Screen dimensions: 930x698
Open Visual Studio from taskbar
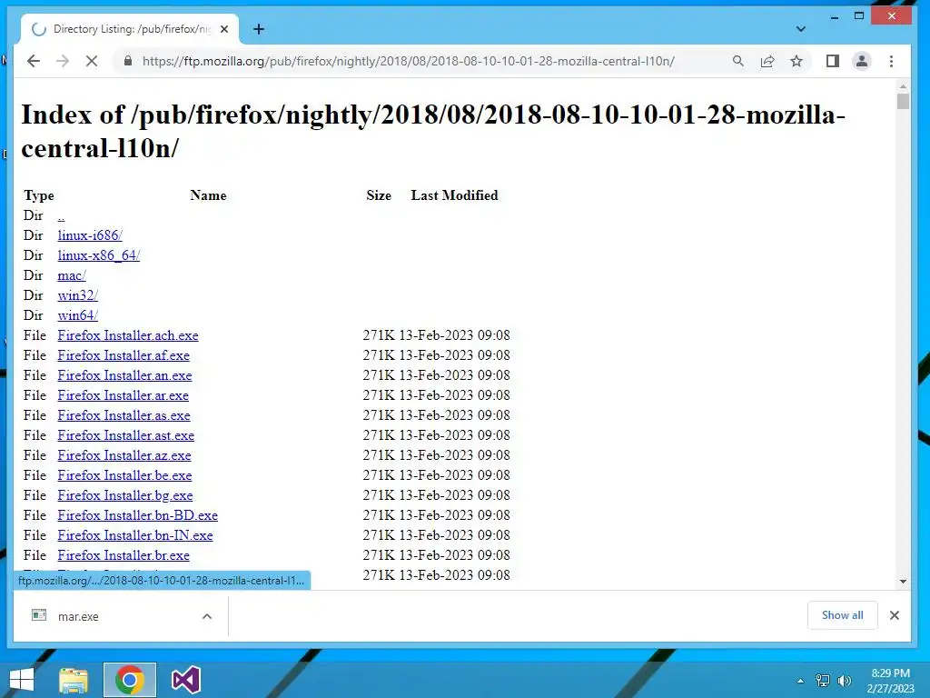coord(185,680)
